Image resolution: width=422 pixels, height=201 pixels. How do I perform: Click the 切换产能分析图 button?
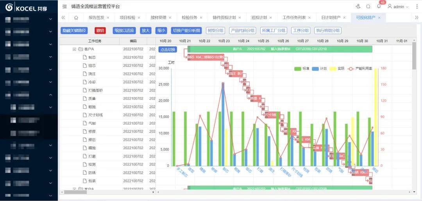tap(186, 30)
